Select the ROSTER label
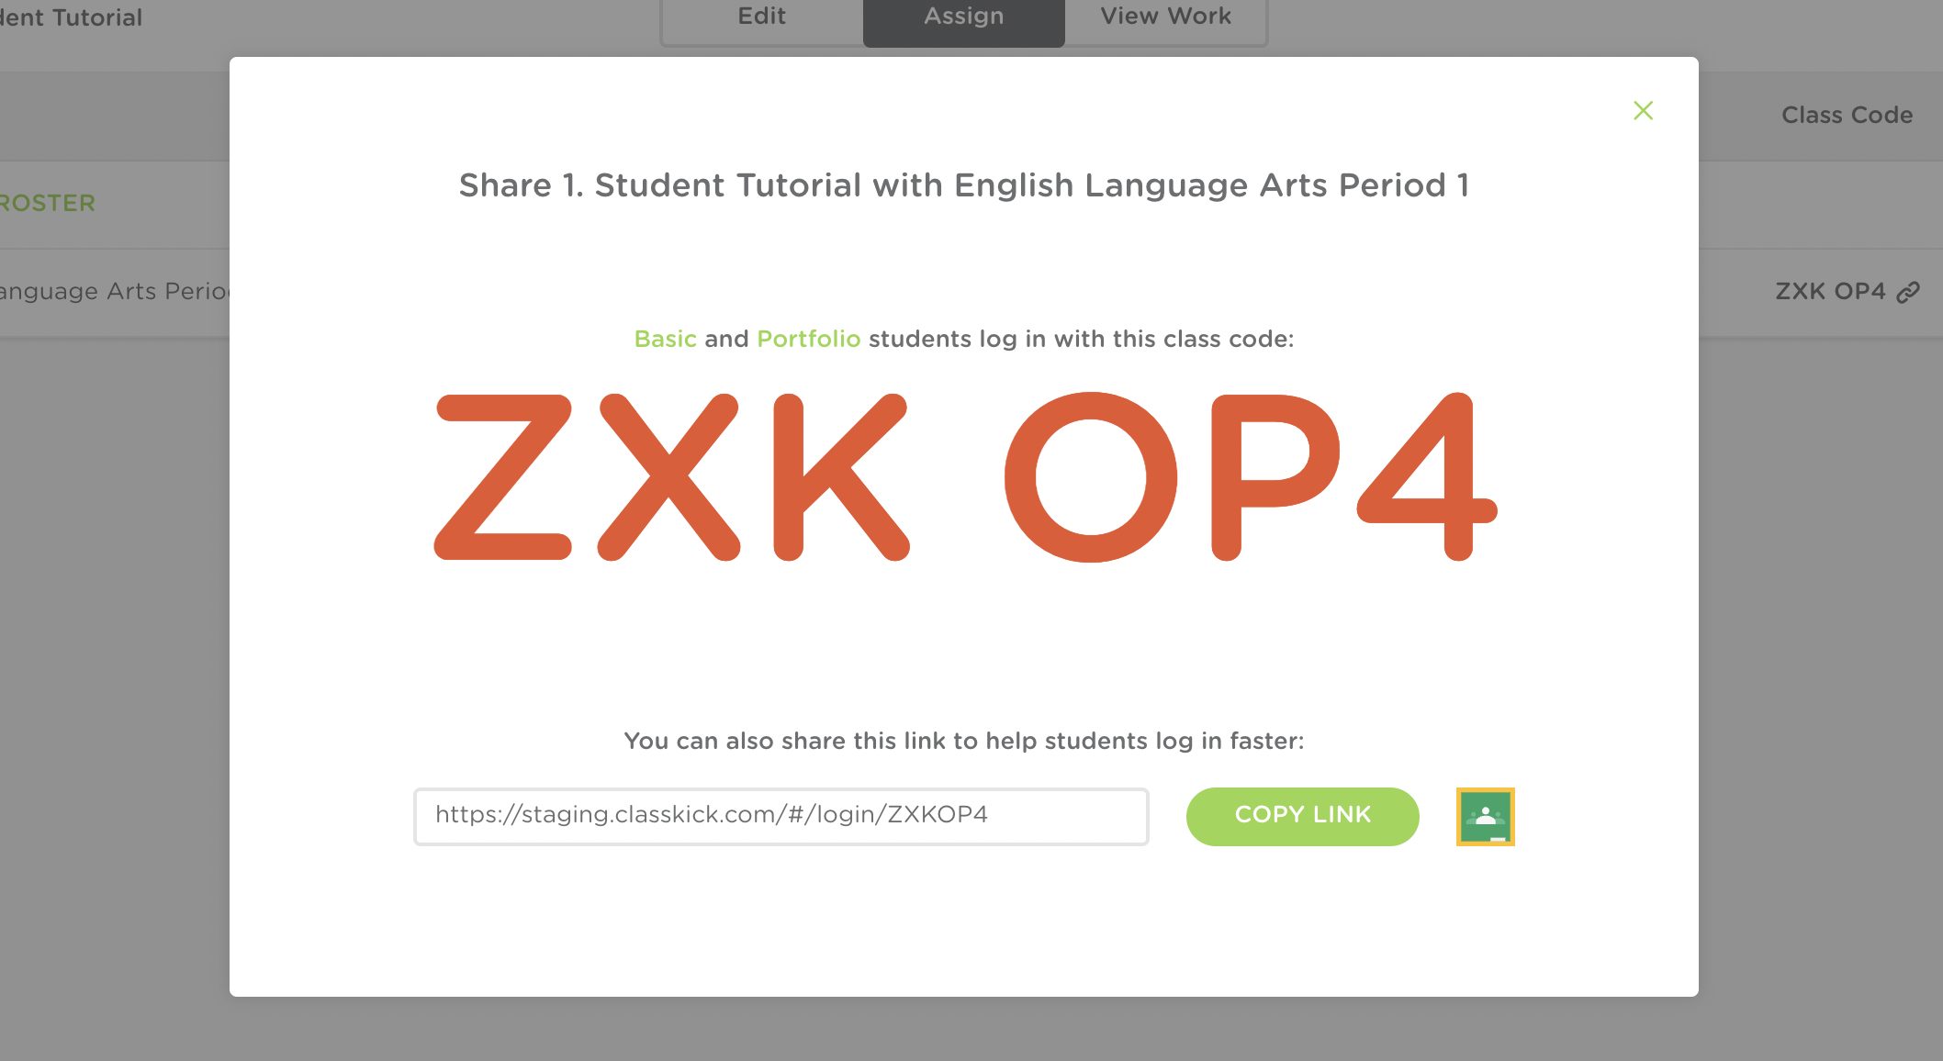Screen dimensions: 1943x1061 [x=48, y=203]
